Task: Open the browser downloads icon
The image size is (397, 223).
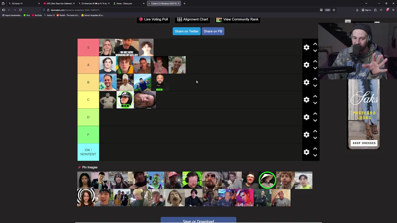Action: click(357, 10)
